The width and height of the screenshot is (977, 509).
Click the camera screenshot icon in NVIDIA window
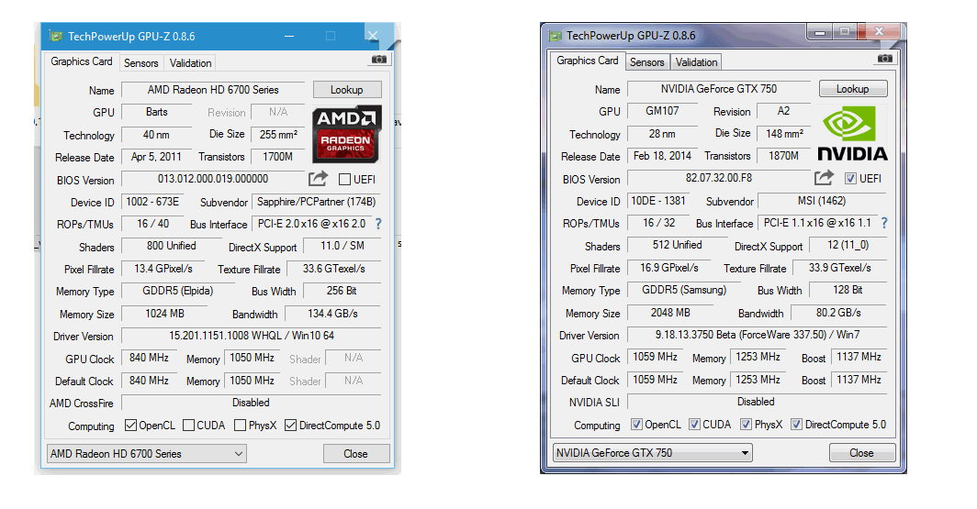click(x=885, y=59)
